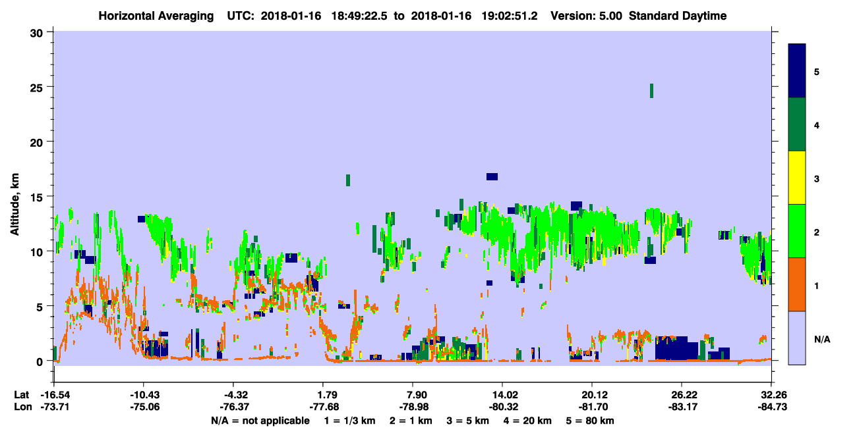Click the colorbar label '2'
857x439 pixels.
pos(816,231)
